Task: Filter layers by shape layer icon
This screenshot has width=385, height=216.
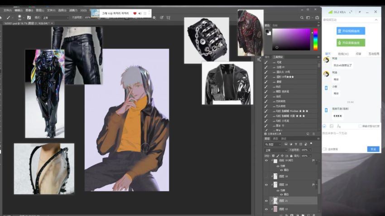Action: [301, 144]
